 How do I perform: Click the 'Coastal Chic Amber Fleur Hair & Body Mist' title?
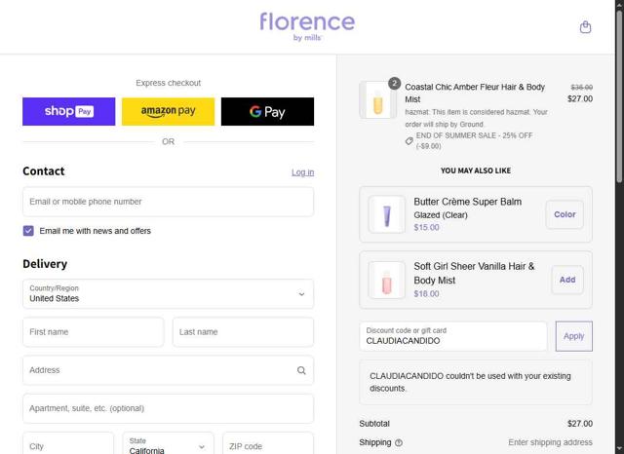[x=475, y=93]
